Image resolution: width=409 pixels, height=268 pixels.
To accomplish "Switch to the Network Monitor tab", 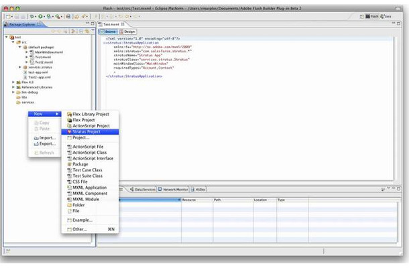I will click(173, 190).
